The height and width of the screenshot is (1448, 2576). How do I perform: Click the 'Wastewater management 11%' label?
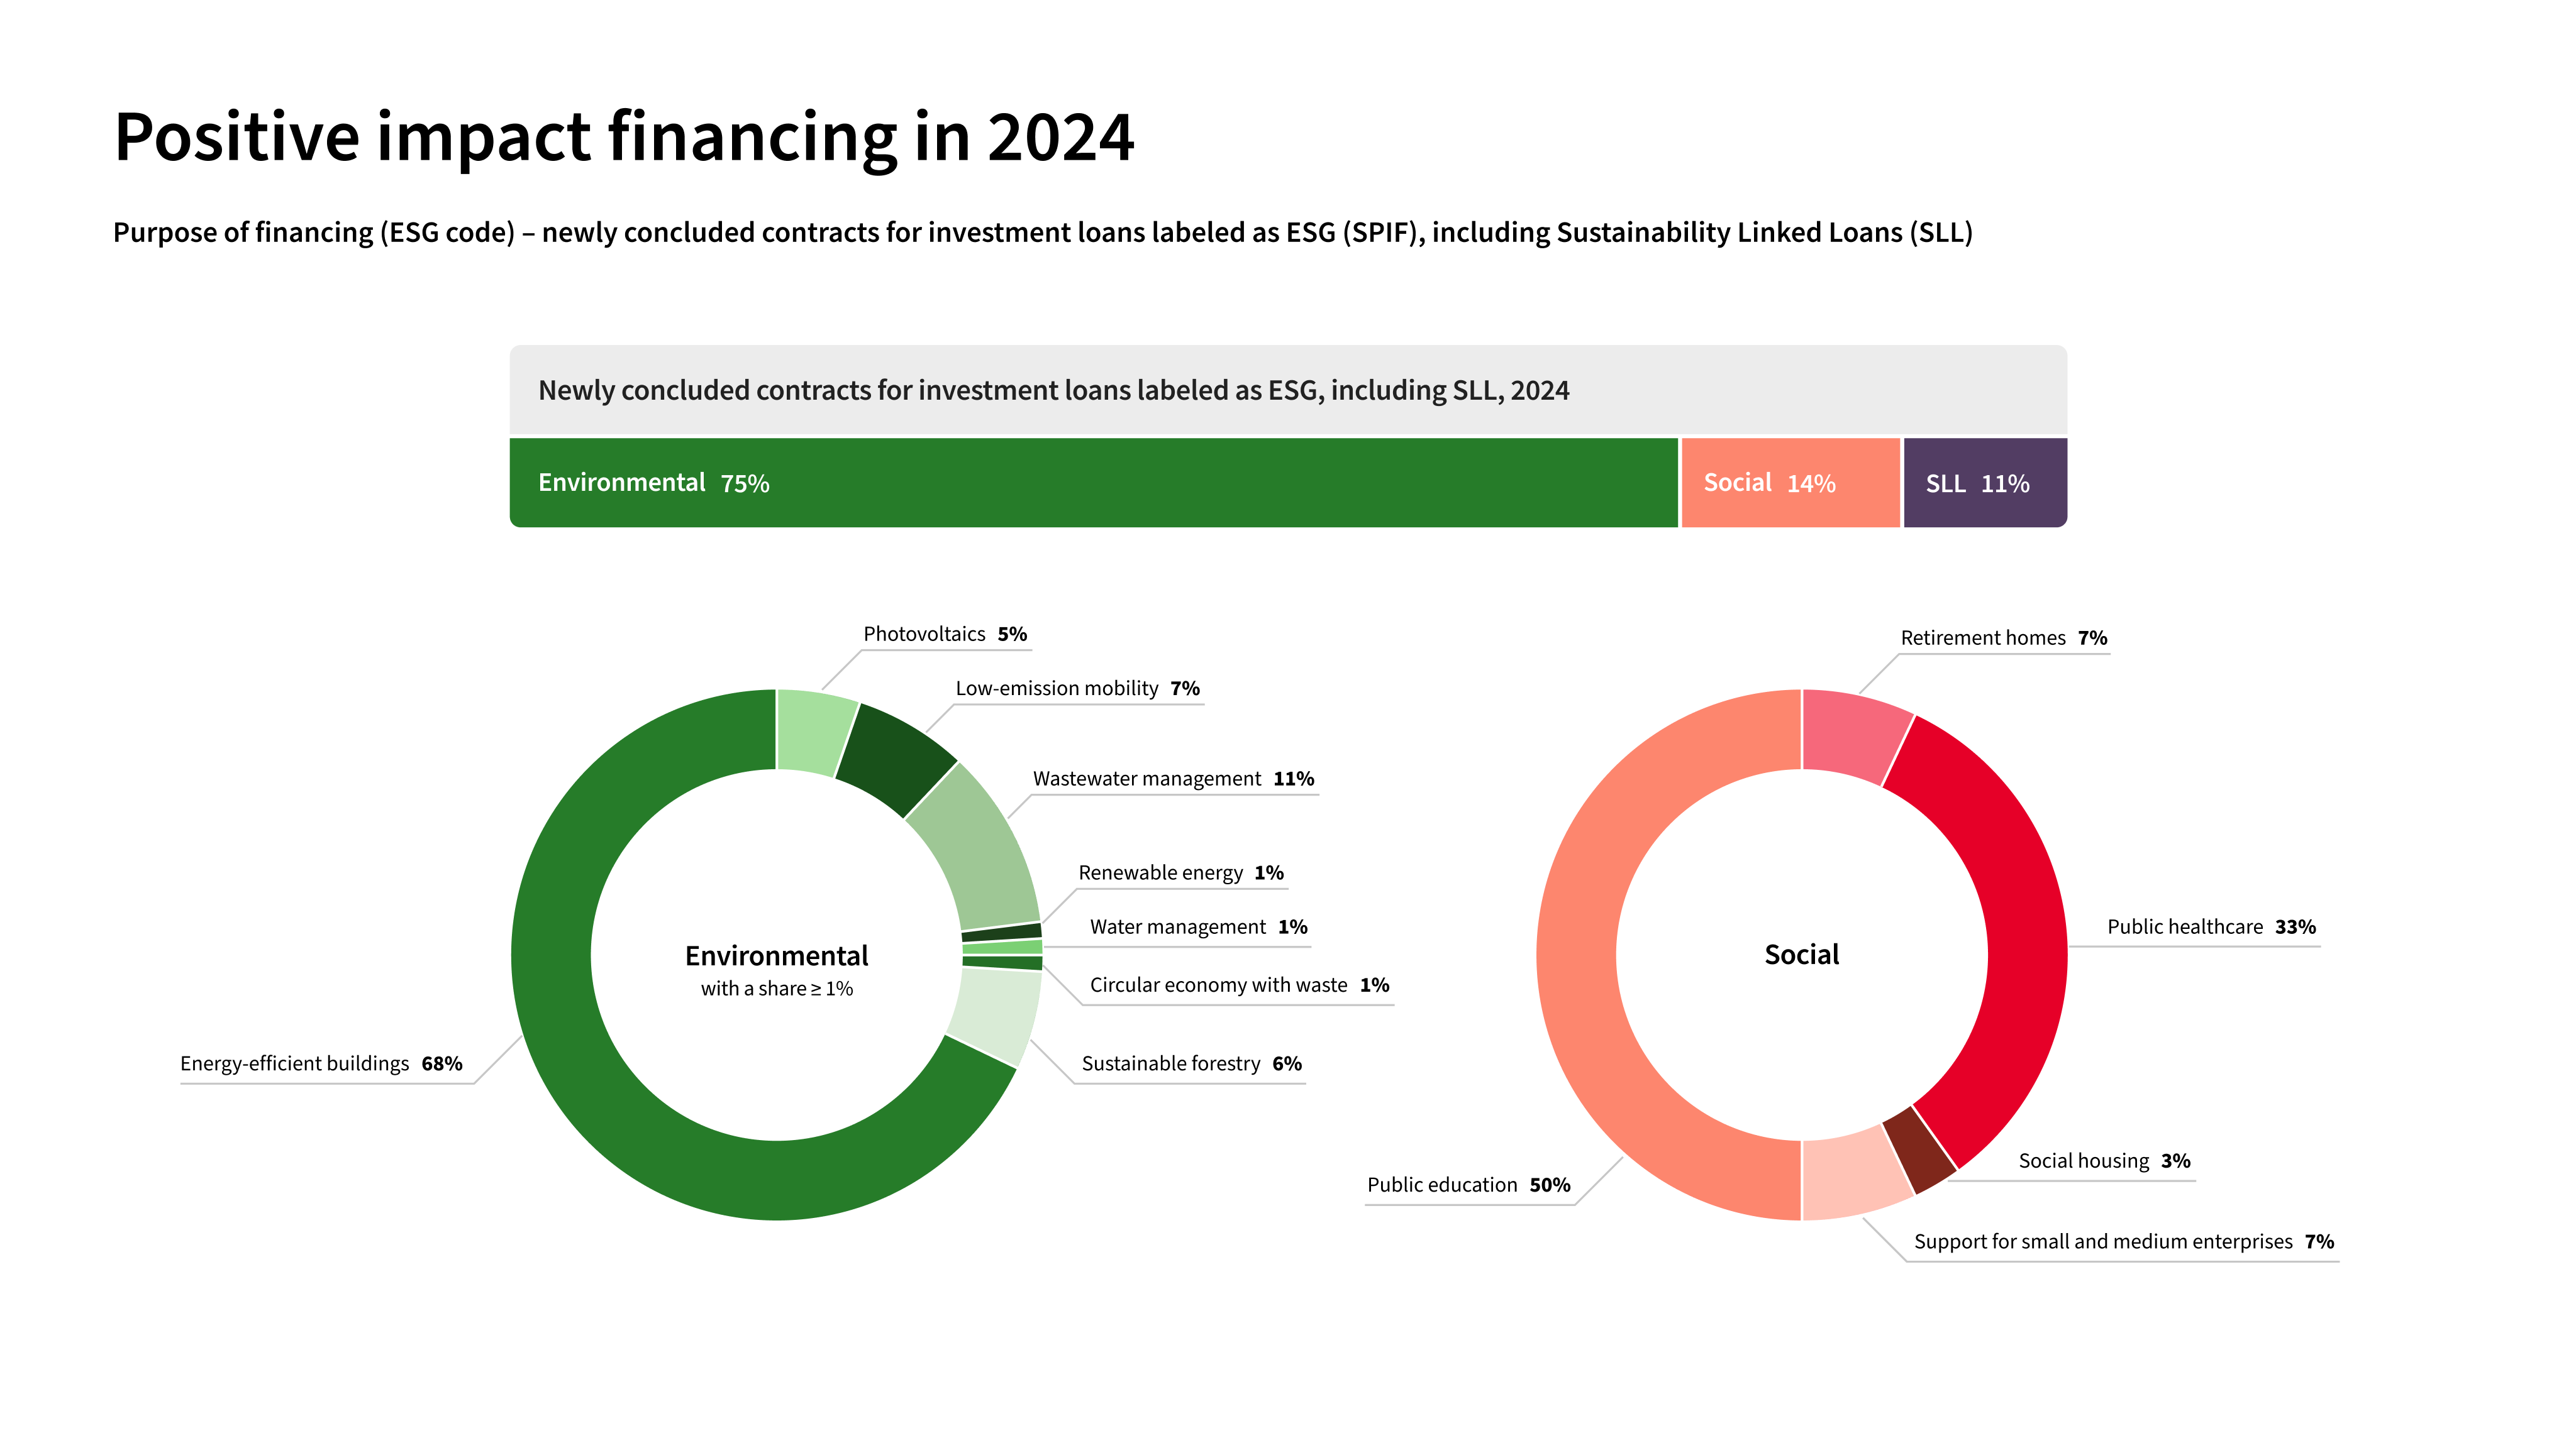coord(1173,779)
